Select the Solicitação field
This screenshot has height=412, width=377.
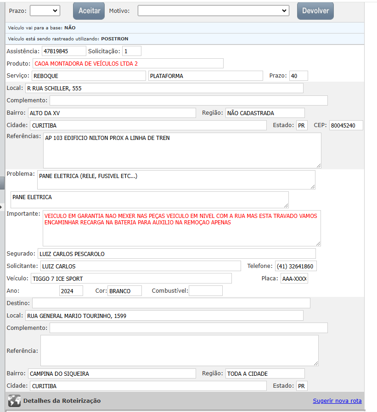(131, 51)
